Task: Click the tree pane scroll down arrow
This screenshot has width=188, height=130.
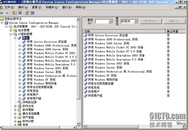Action: 78,124
